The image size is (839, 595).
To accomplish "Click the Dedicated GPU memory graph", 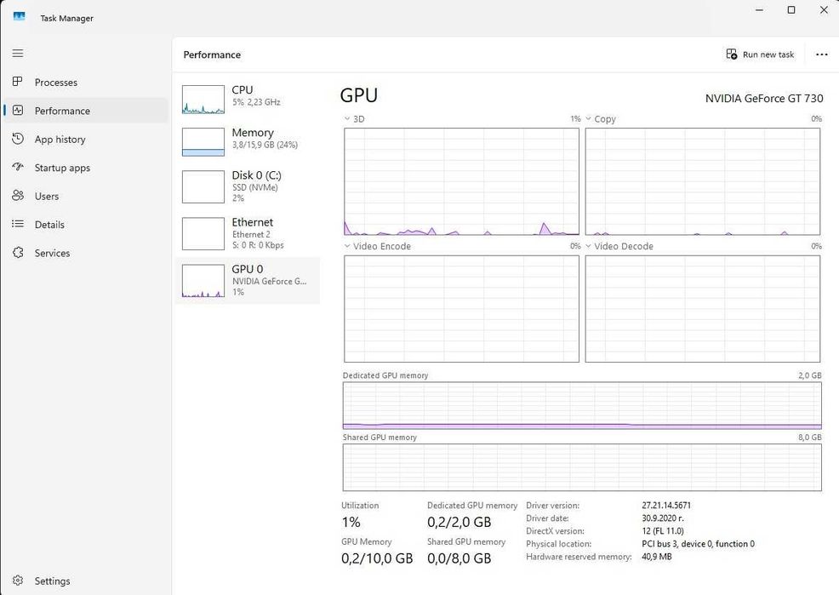I will click(582, 405).
